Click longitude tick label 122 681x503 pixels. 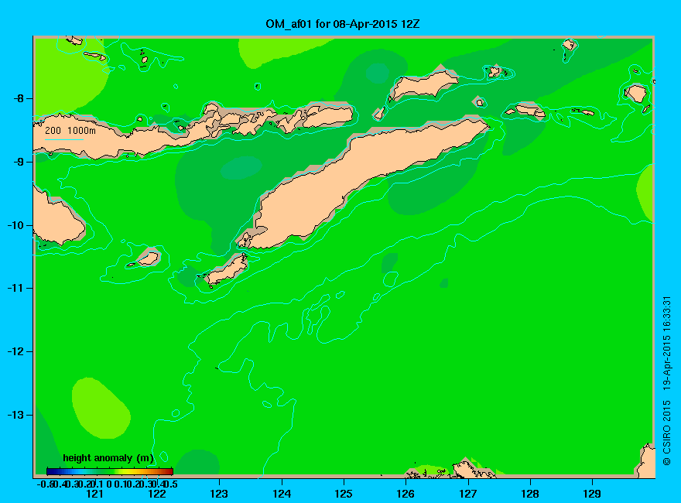tap(157, 494)
